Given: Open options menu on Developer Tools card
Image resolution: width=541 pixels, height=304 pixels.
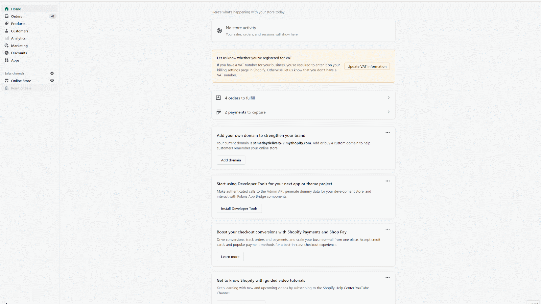Looking at the screenshot, I should pos(387,181).
